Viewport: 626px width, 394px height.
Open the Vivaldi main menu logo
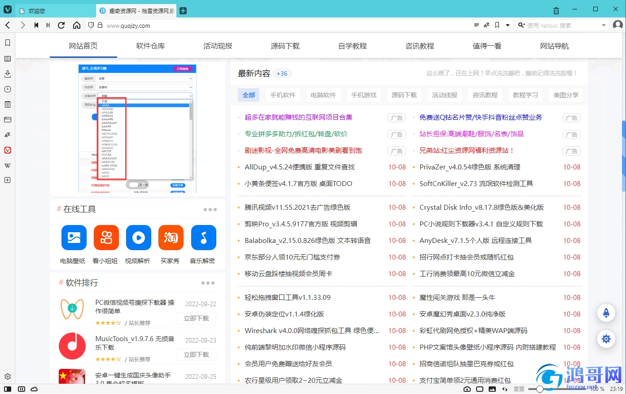point(8,9)
